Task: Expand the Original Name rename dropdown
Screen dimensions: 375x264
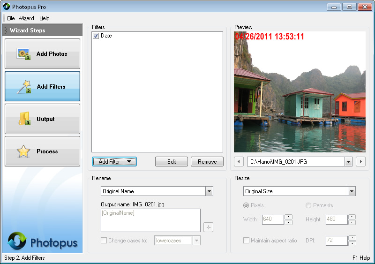Action: click(209, 191)
